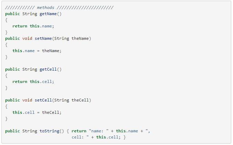
Task: Click the closing brace after toString's body
Action: (124, 137)
